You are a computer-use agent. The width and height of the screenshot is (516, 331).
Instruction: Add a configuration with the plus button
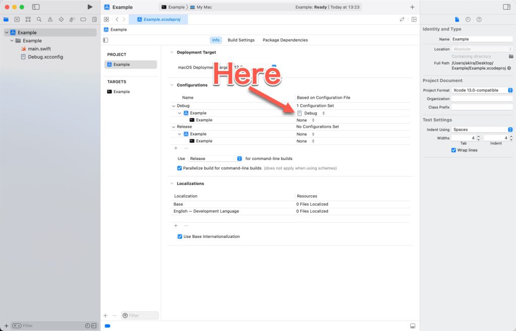tap(176, 148)
